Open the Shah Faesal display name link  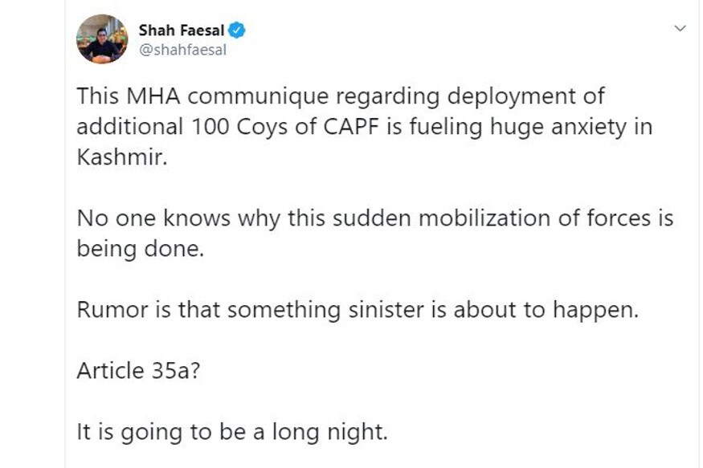click(x=181, y=31)
